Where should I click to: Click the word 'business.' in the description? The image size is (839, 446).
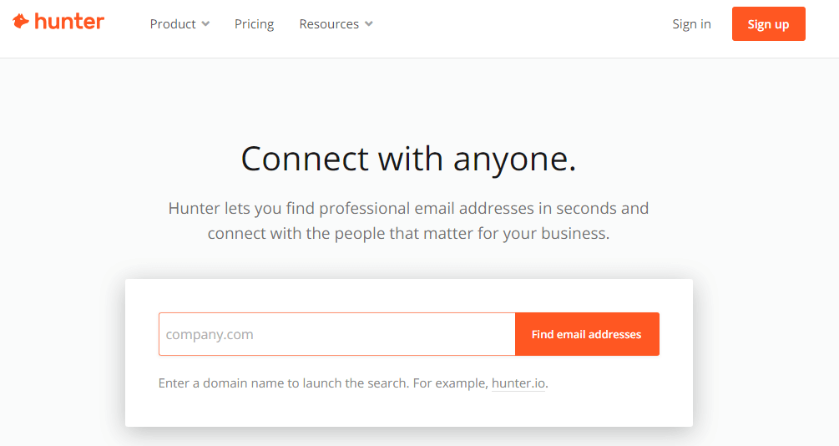(575, 233)
